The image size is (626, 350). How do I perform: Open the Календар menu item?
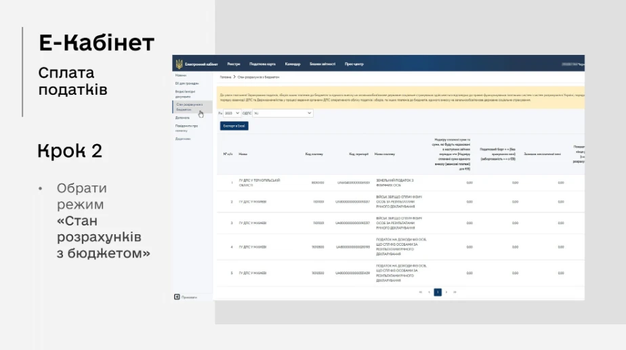click(293, 64)
